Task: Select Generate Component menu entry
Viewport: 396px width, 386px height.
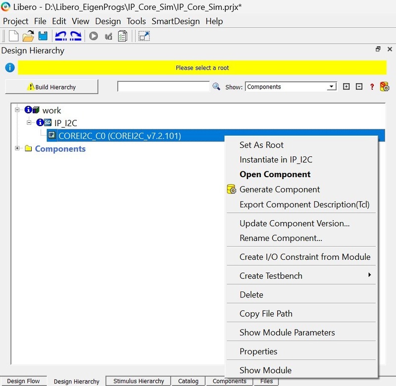Action: coord(301,190)
